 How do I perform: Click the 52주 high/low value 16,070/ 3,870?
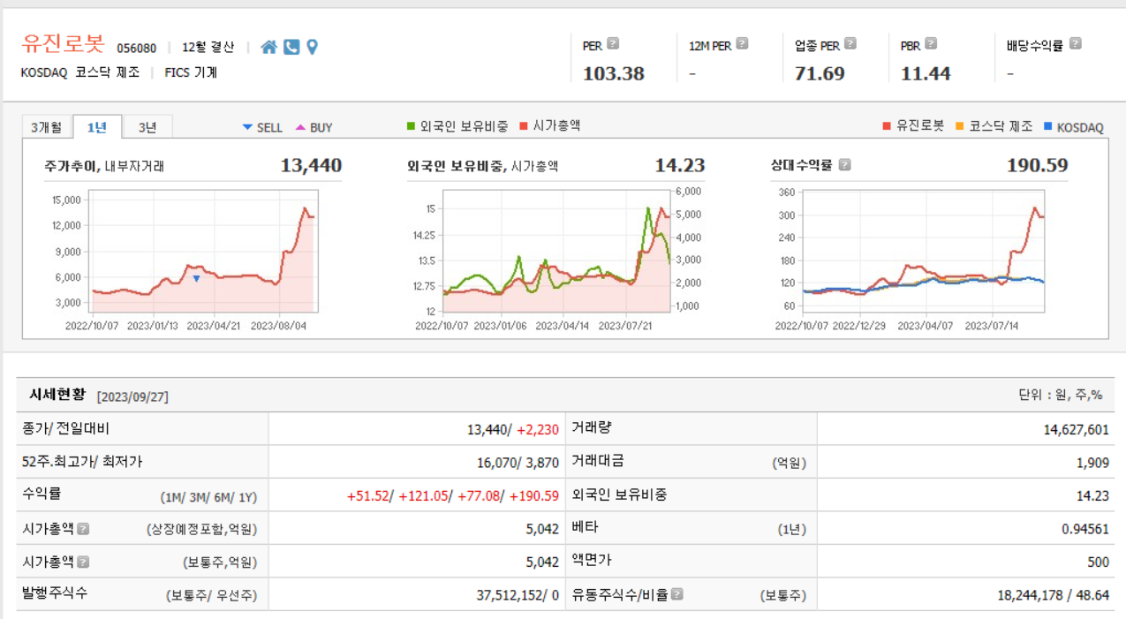click(518, 462)
